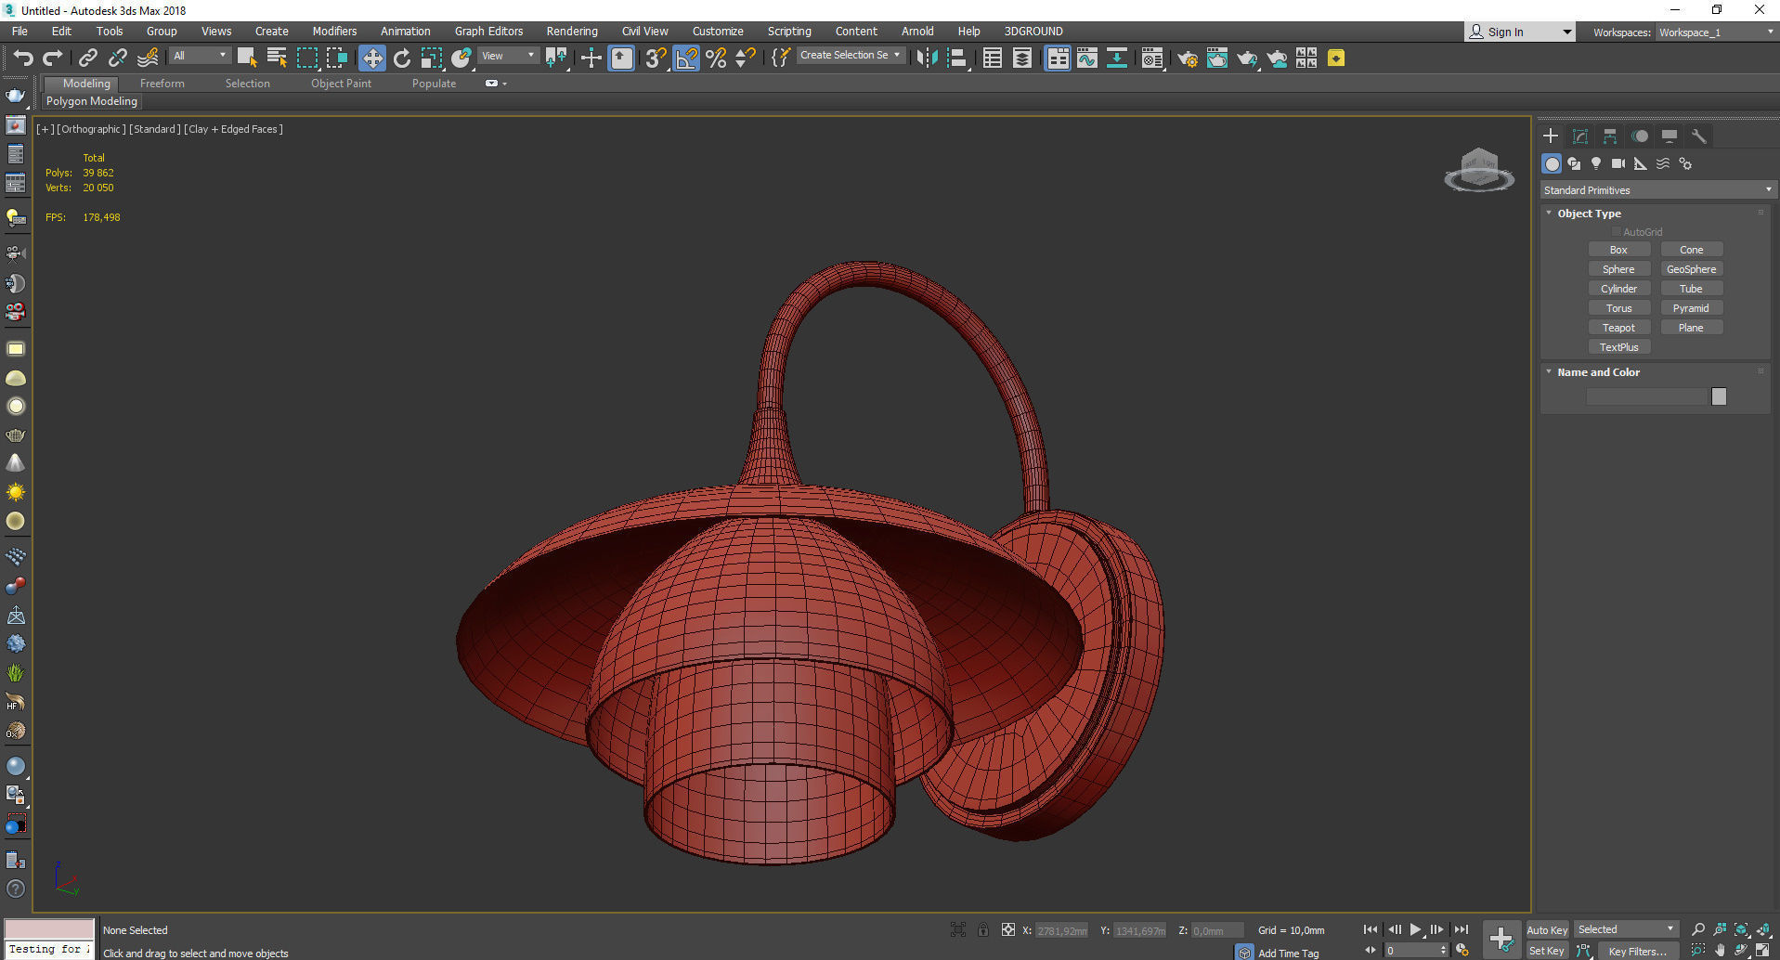Create a Box primitive
The height and width of the screenshot is (960, 1780).
[x=1618, y=250]
